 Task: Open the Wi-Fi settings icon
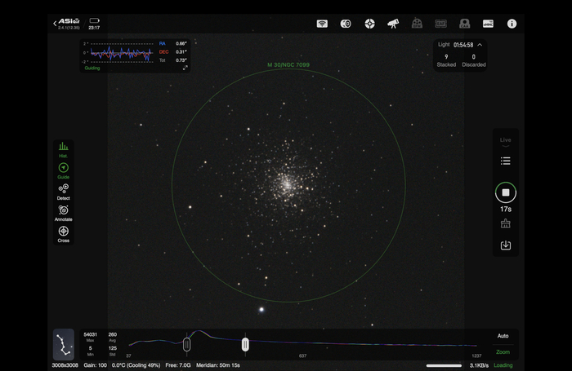322,24
